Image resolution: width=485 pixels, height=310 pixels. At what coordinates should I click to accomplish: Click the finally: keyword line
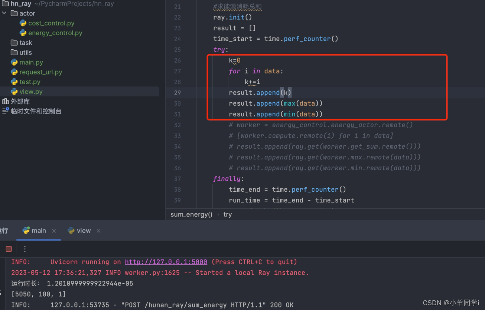pyautogui.click(x=228, y=179)
